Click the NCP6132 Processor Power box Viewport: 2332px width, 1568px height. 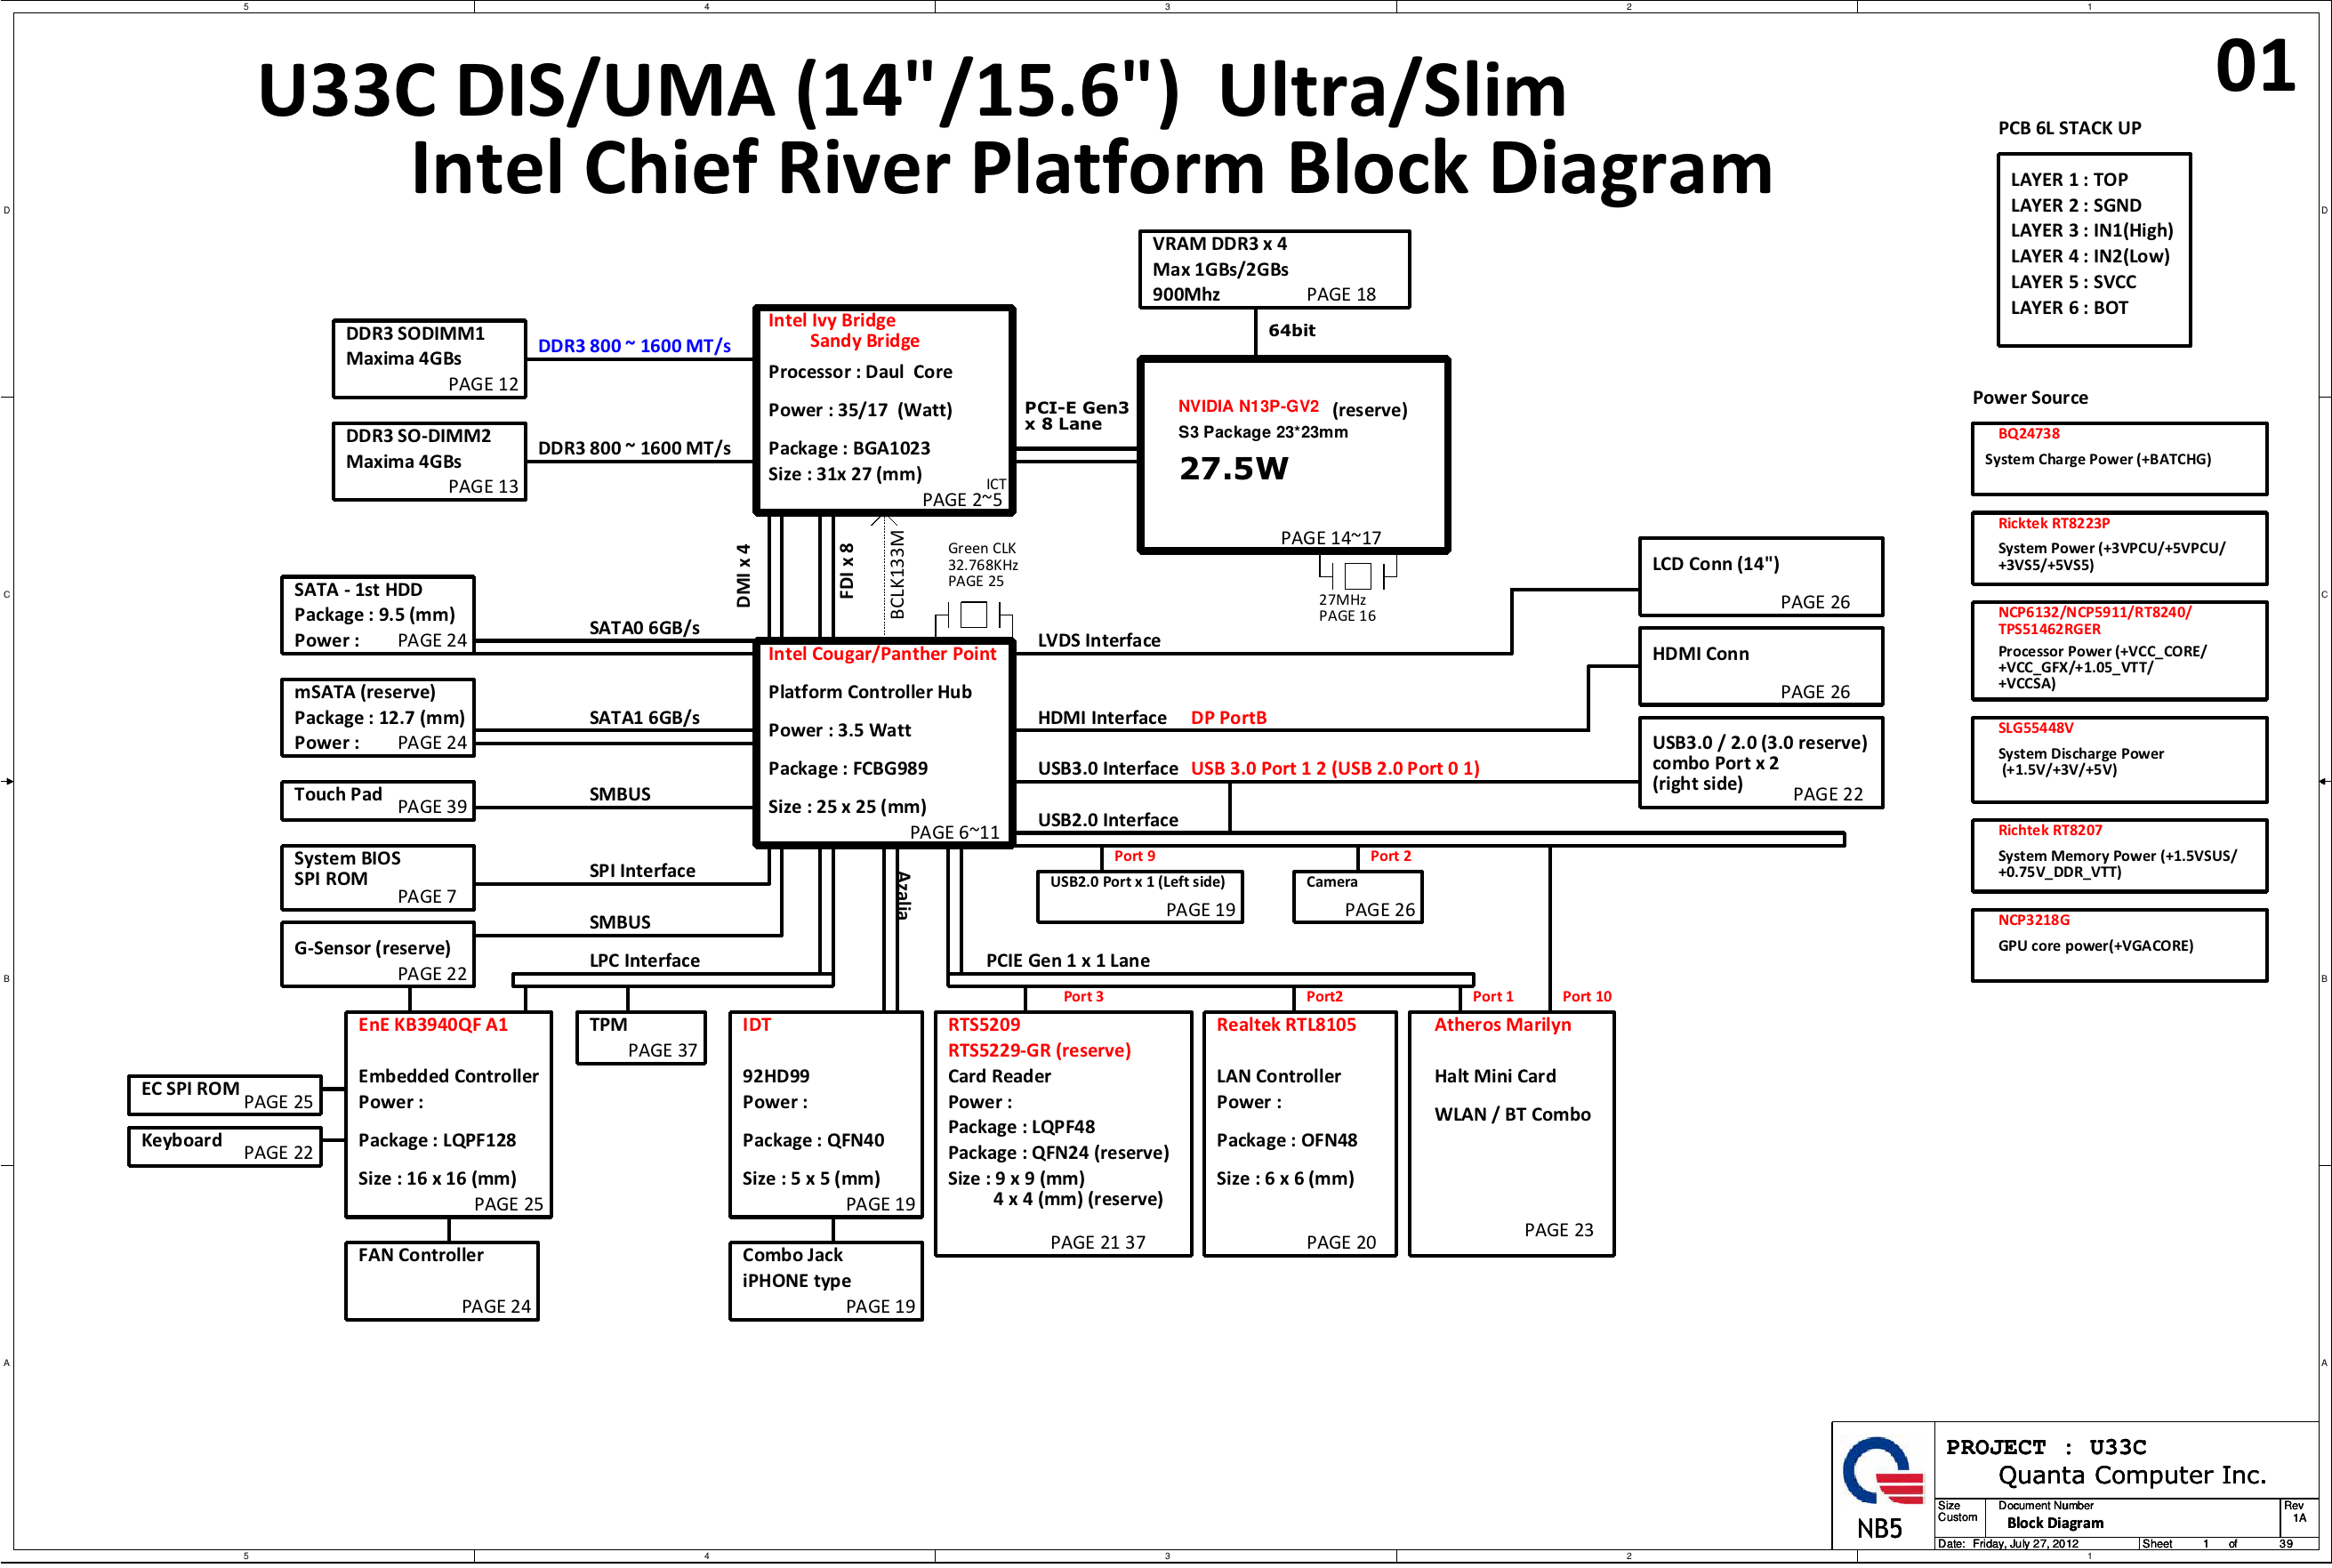2119,650
